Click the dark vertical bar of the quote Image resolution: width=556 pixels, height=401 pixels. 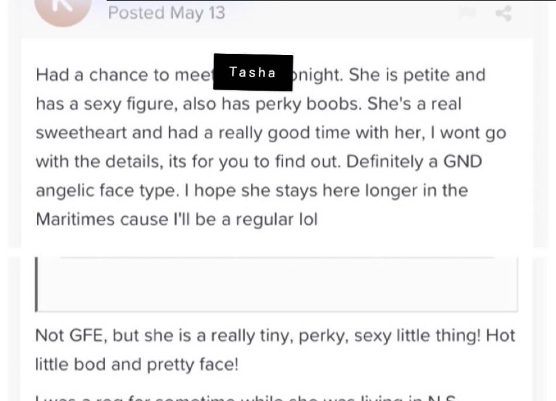click(x=36, y=285)
